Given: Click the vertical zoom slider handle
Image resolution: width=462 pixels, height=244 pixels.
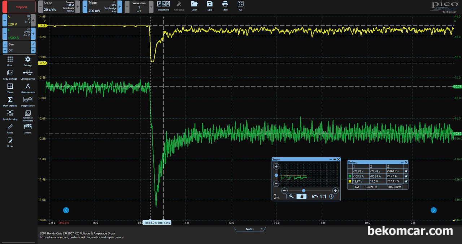Looking at the screenshot, I should pos(276,175).
